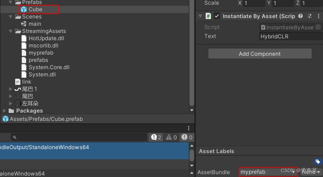The image size is (323, 177).
Task: Click the Add Component button
Action: [x=260, y=54]
